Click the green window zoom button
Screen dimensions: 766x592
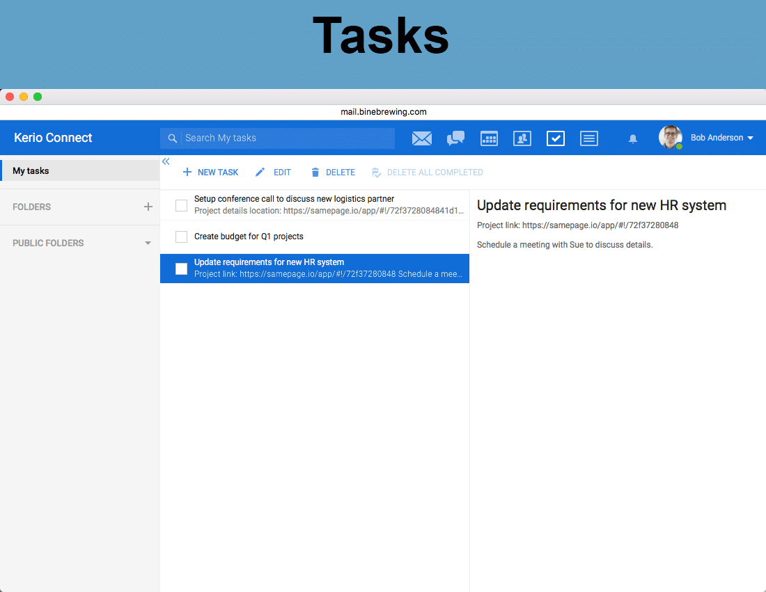[38, 97]
